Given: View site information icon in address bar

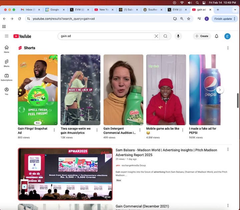Looking at the screenshot, I should pos(29,19).
